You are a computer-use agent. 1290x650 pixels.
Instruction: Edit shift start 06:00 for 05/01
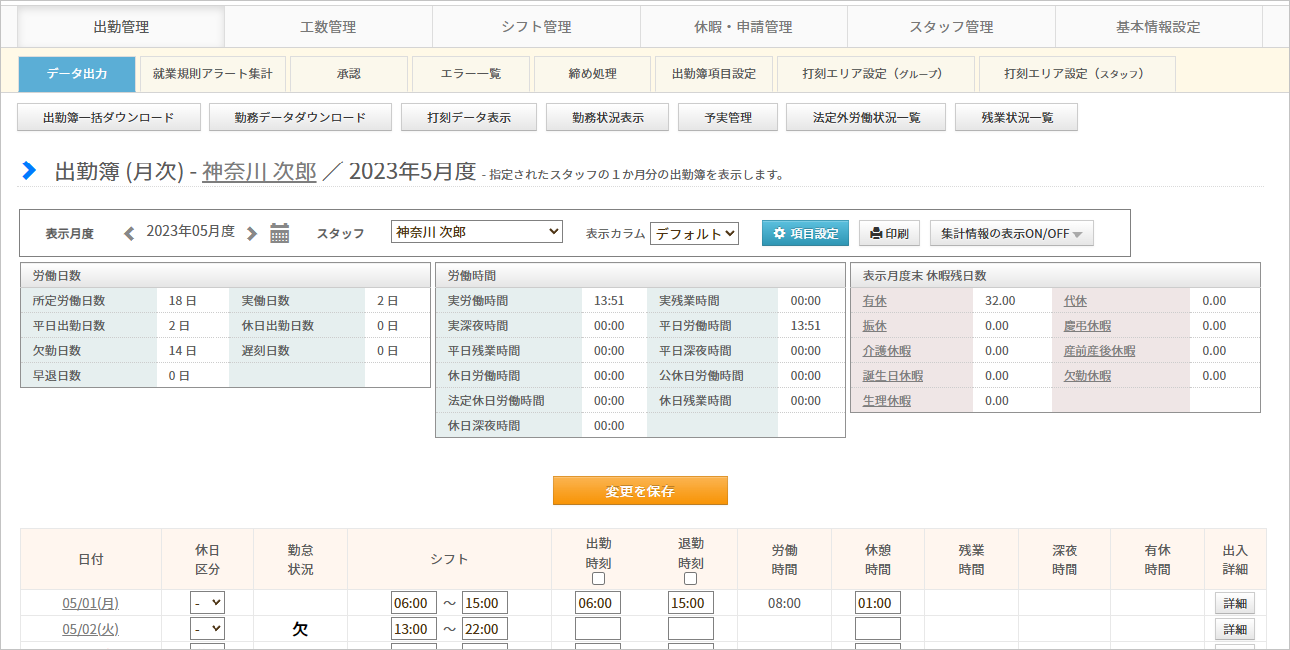(414, 603)
